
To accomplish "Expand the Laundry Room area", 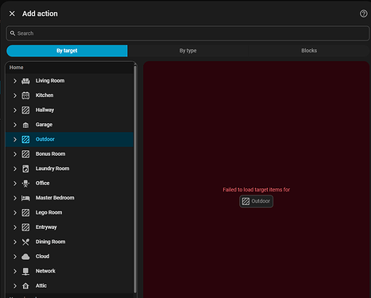I will 15,168.
